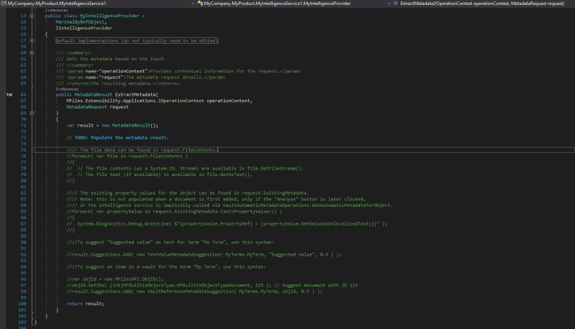Click the interface implementation glyph beside line 66
Viewport: 575px width, 329px height.
point(9,95)
